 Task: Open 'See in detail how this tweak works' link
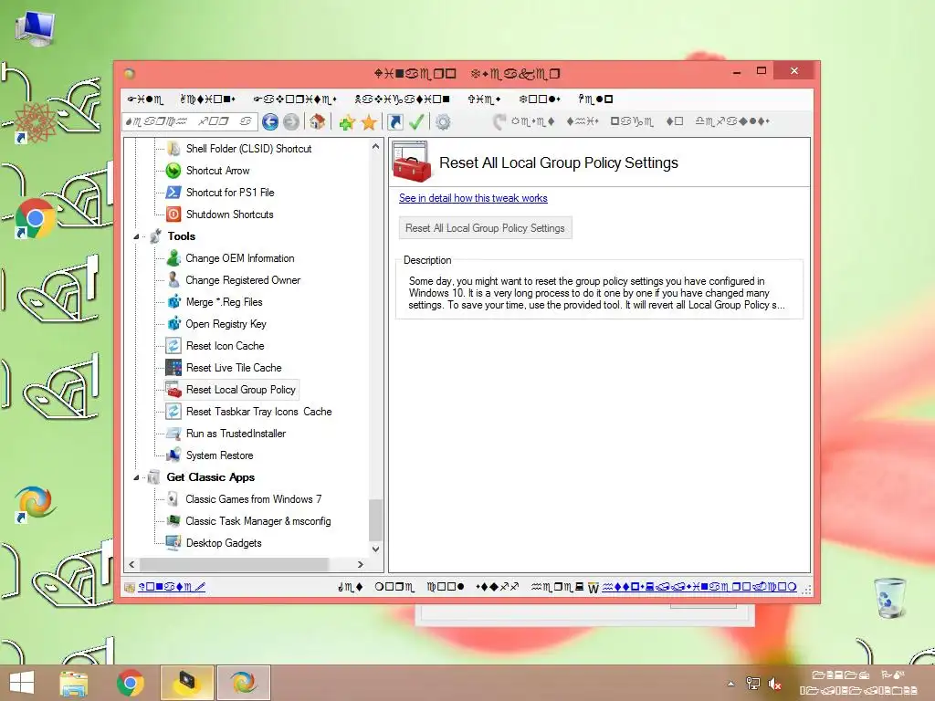point(473,198)
